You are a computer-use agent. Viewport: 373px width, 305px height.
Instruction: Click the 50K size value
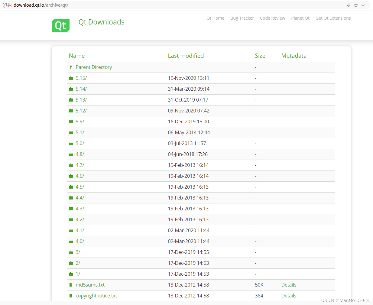(259, 285)
